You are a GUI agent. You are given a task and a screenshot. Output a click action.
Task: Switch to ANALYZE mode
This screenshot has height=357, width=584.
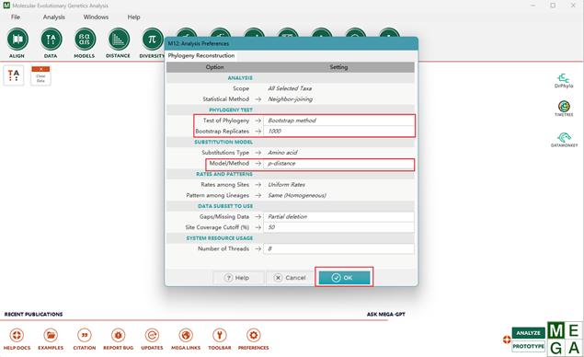528,333
